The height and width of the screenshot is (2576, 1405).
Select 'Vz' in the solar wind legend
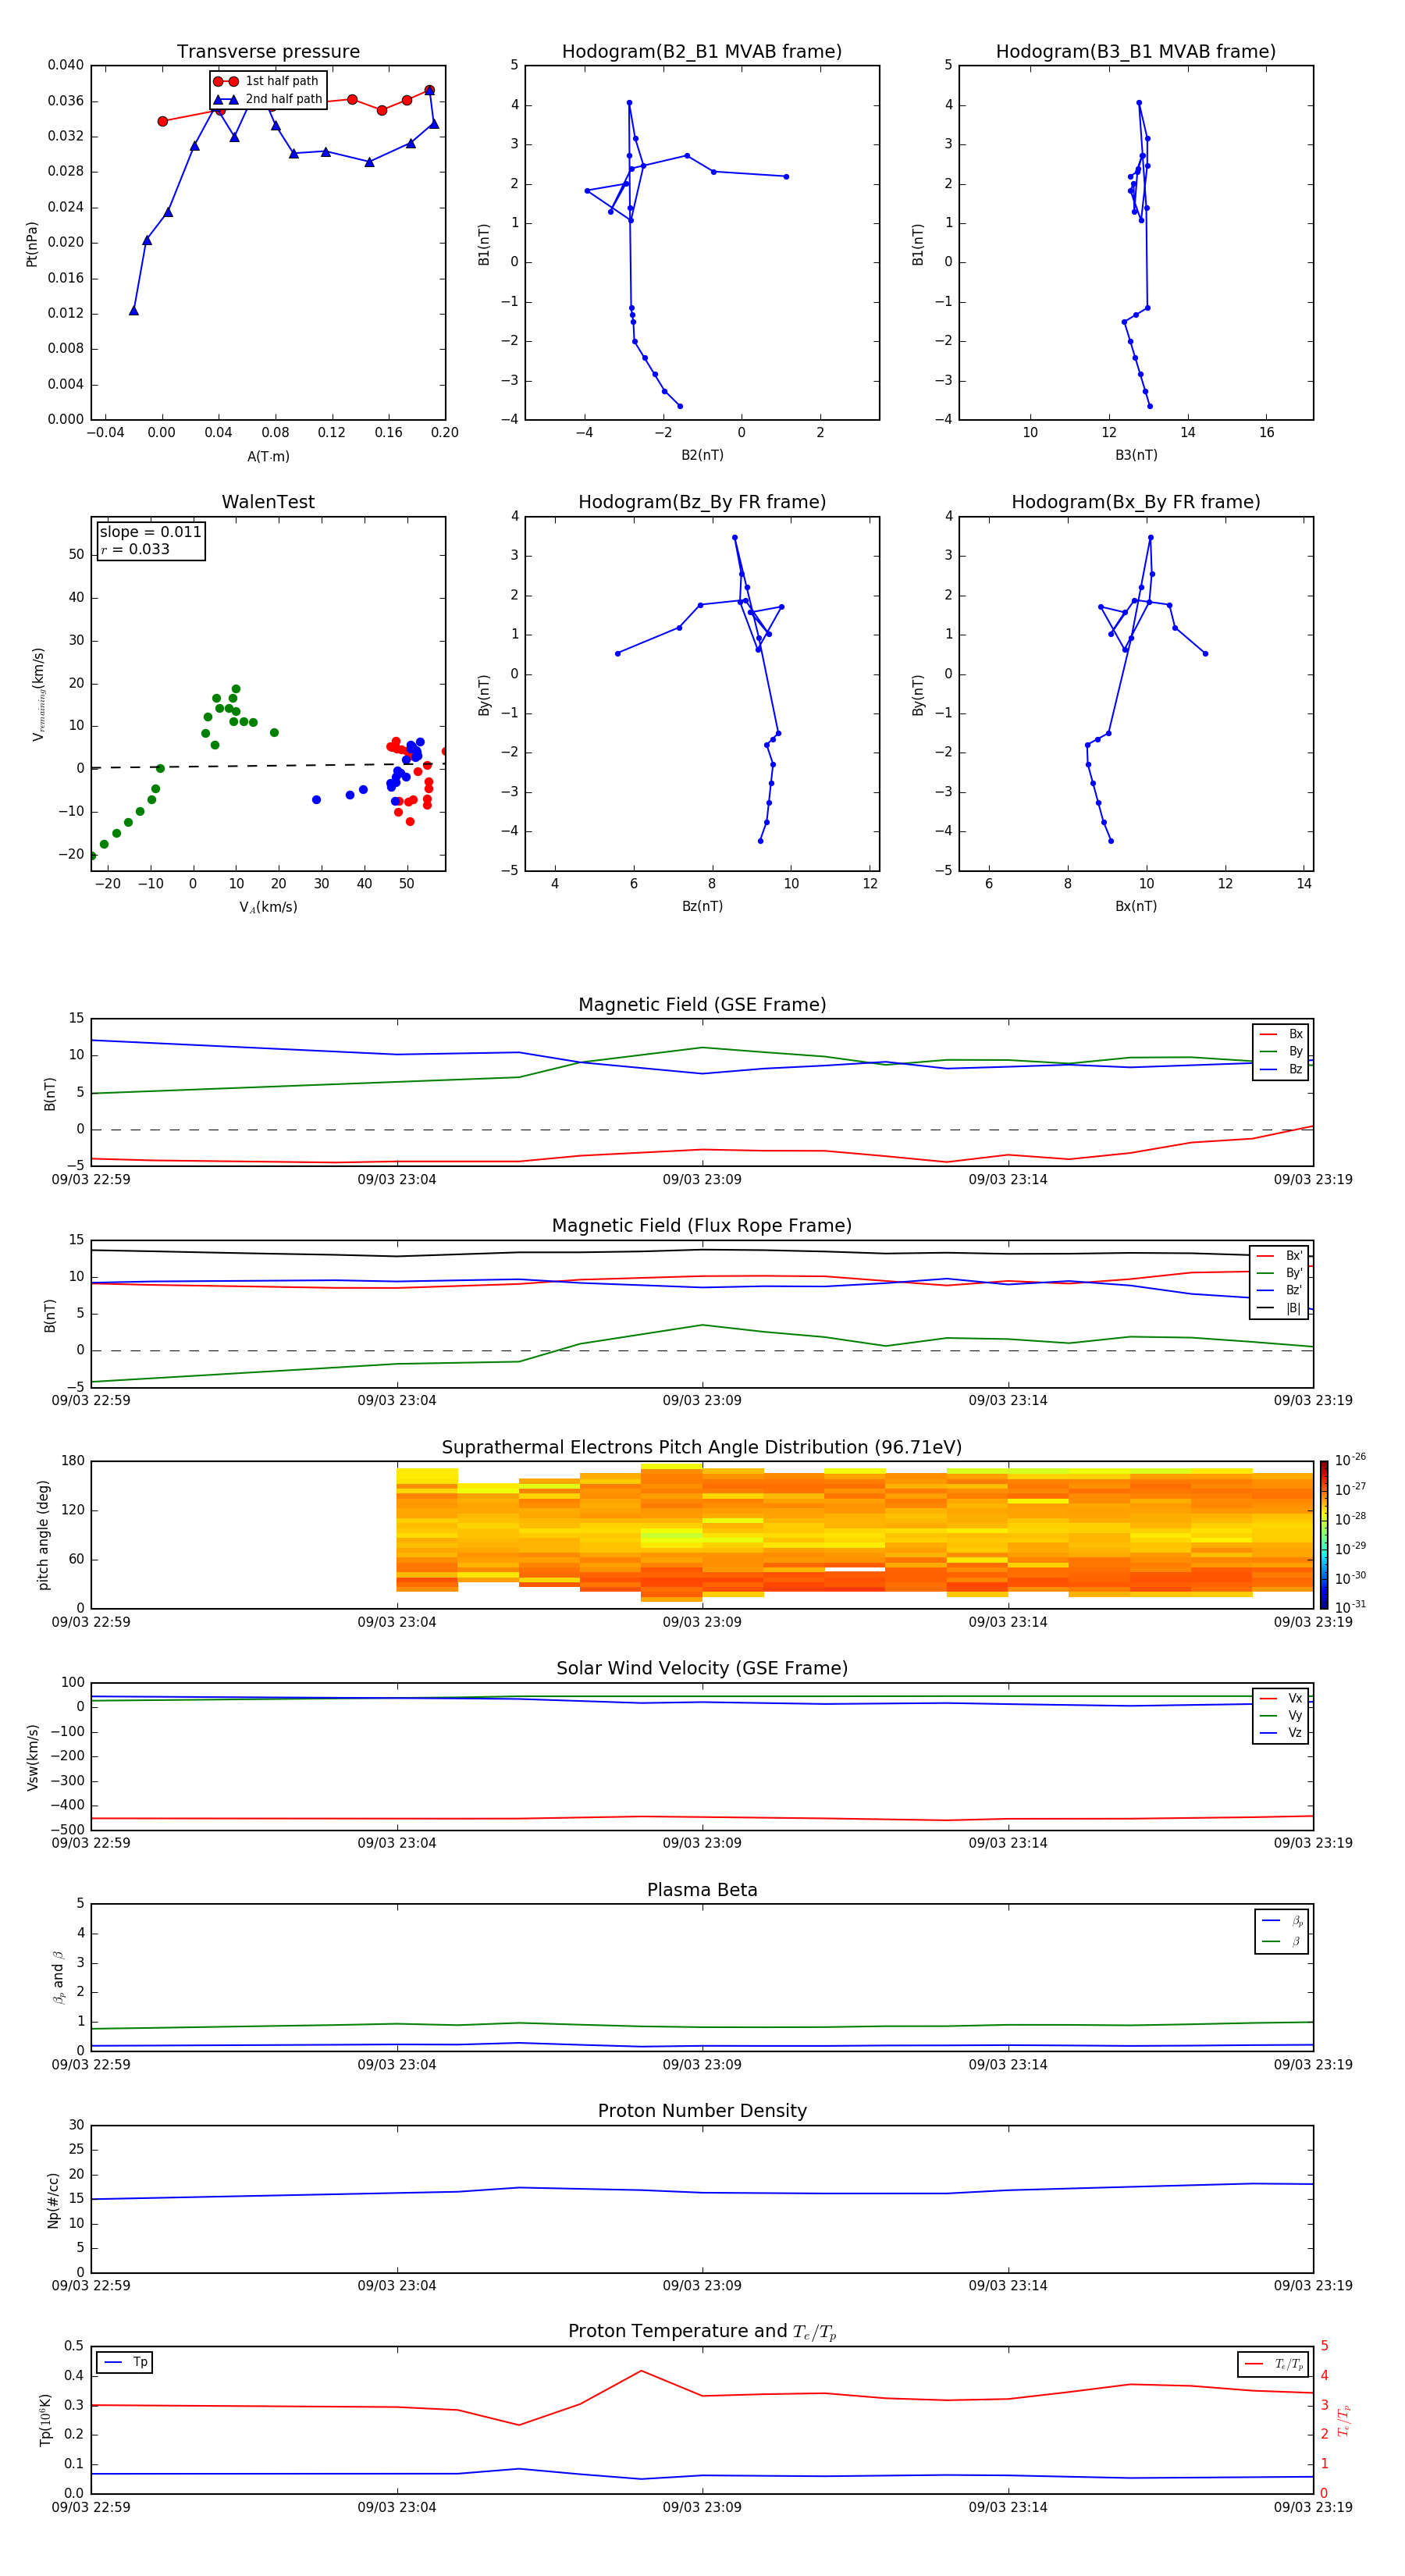tap(1282, 1733)
